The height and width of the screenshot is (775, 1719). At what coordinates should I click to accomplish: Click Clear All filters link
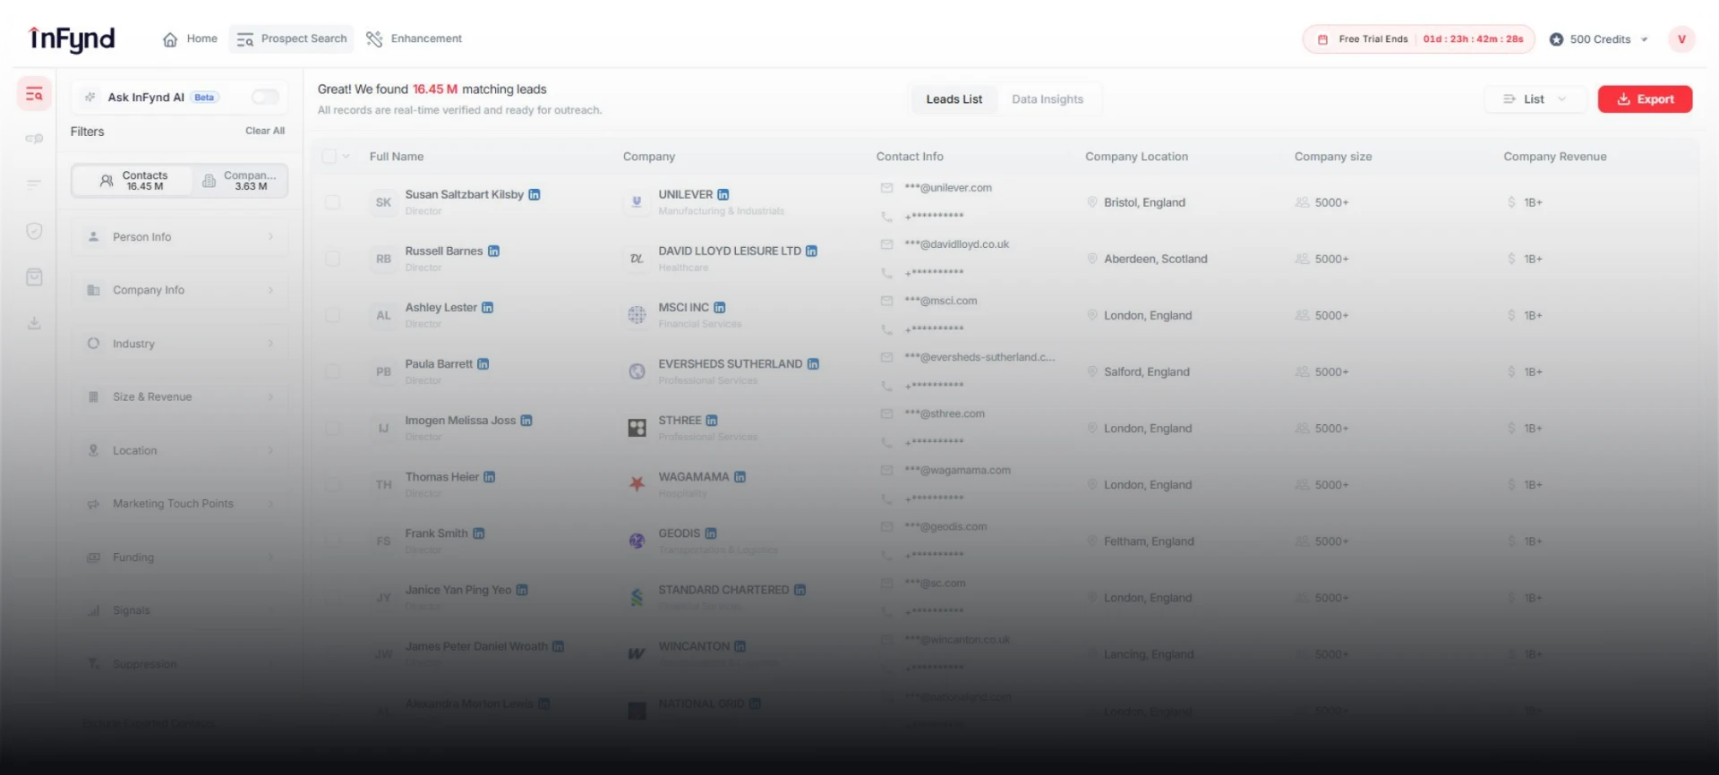pyautogui.click(x=265, y=131)
